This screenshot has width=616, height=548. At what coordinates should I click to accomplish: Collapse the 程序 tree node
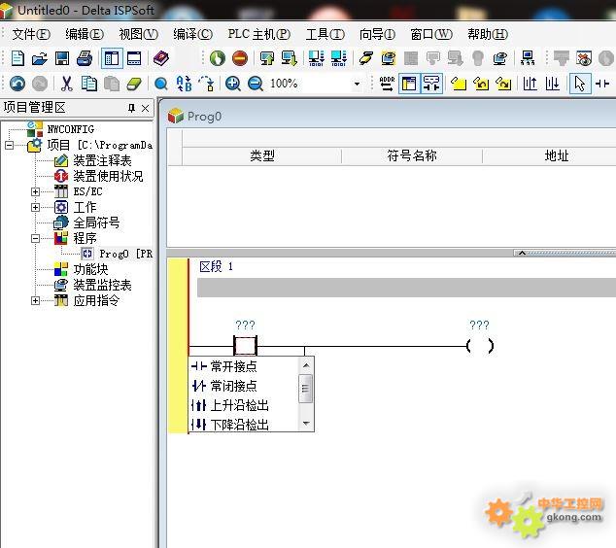point(35,238)
